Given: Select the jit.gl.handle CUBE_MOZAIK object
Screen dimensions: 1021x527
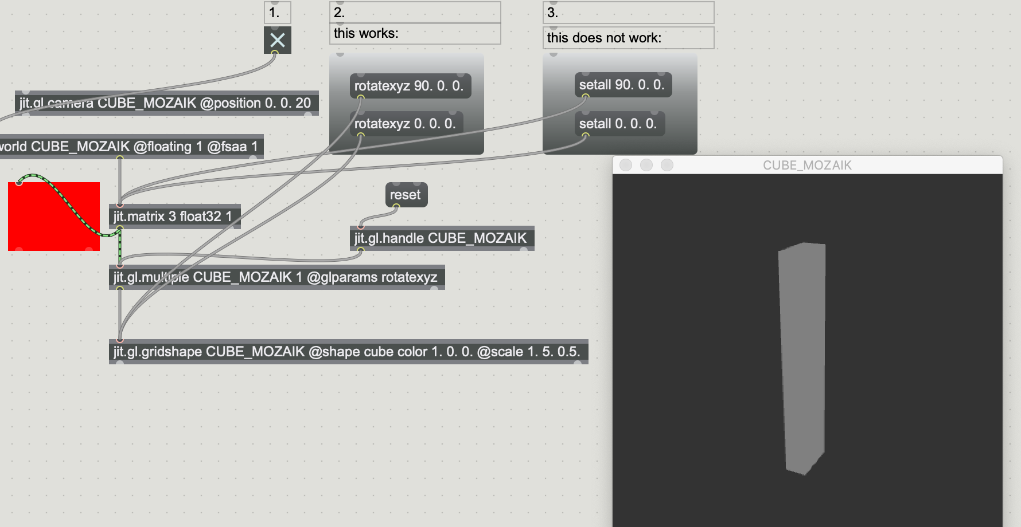Looking at the screenshot, I should click(x=441, y=238).
